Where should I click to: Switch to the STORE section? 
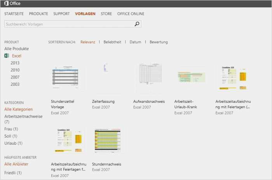click(106, 14)
